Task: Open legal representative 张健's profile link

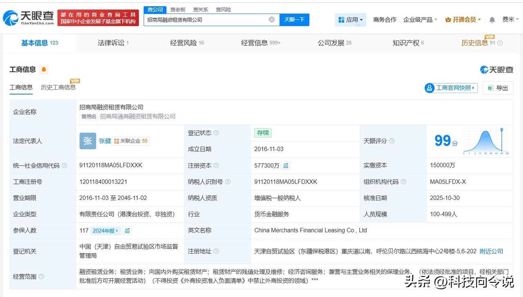Action: point(105,141)
